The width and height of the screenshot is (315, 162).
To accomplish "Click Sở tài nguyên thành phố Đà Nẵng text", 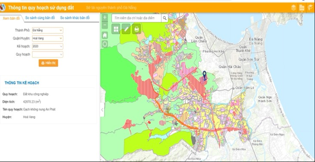I will [x=111, y=8].
